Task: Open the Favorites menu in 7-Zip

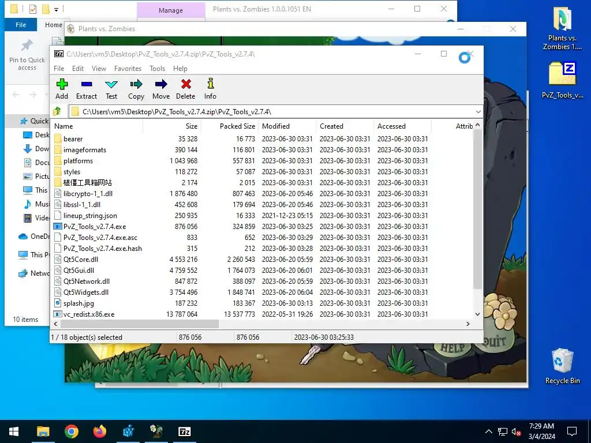Action: click(x=128, y=69)
